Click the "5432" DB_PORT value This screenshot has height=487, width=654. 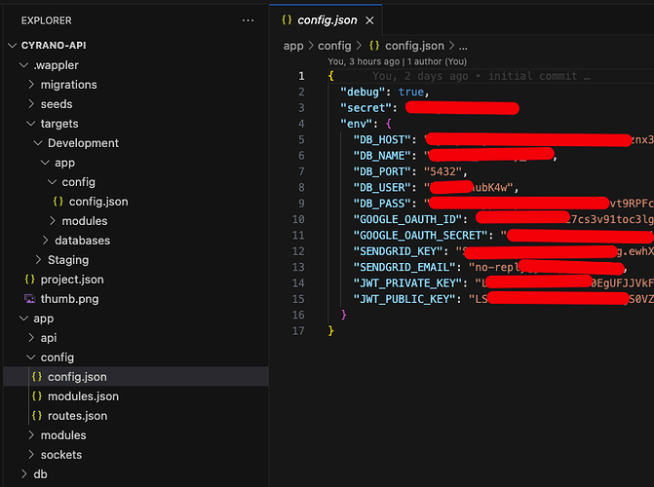(x=442, y=171)
